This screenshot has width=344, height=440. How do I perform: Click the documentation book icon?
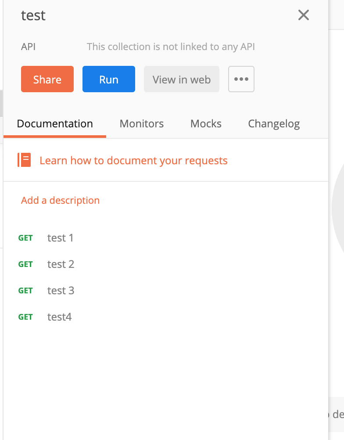tap(24, 160)
